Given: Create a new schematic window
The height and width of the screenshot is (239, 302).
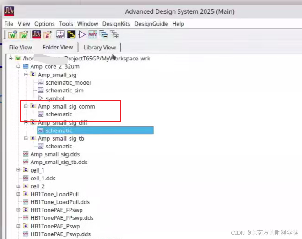Looking at the screenshot, I should pos(60,35).
